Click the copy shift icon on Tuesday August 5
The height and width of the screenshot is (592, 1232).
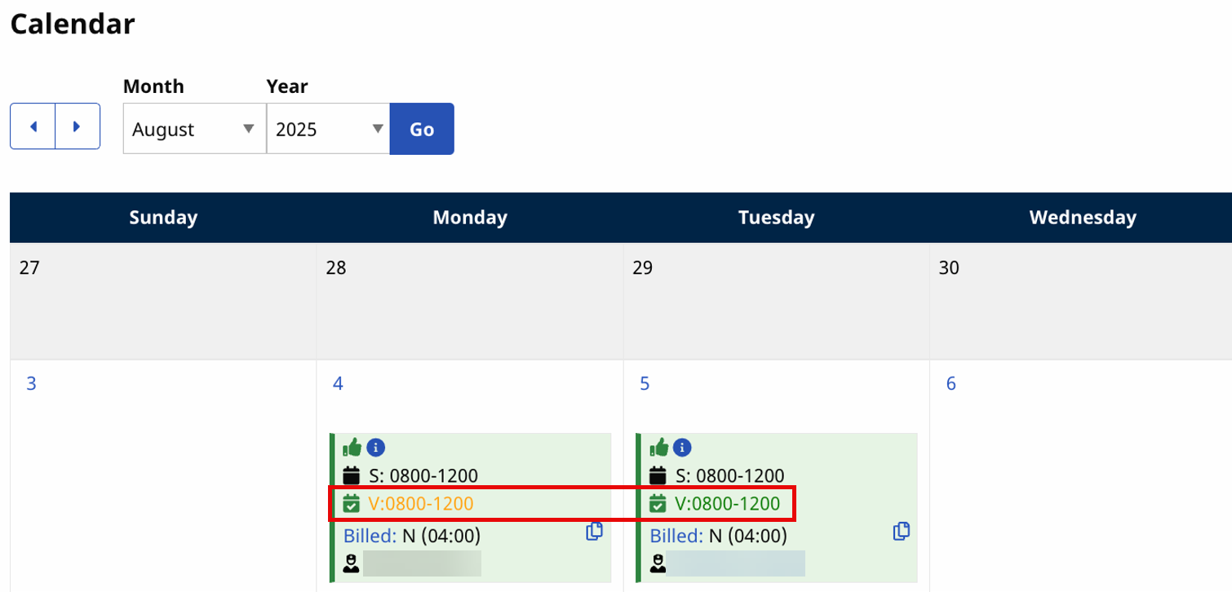click(901, 530)
